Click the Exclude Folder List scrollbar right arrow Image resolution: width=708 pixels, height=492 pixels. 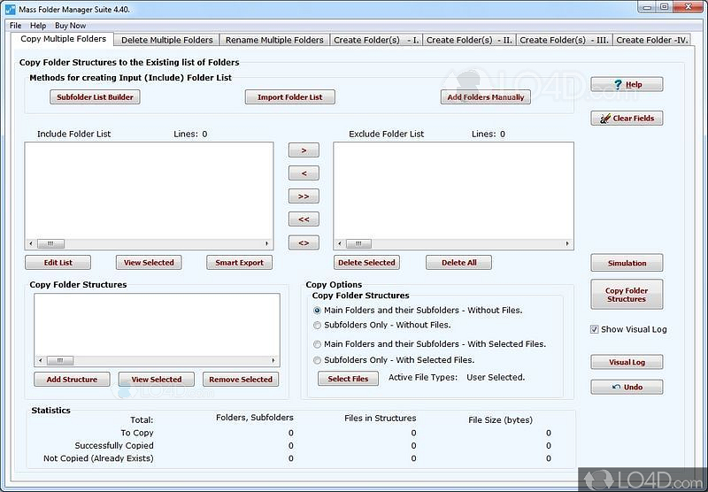567,244
